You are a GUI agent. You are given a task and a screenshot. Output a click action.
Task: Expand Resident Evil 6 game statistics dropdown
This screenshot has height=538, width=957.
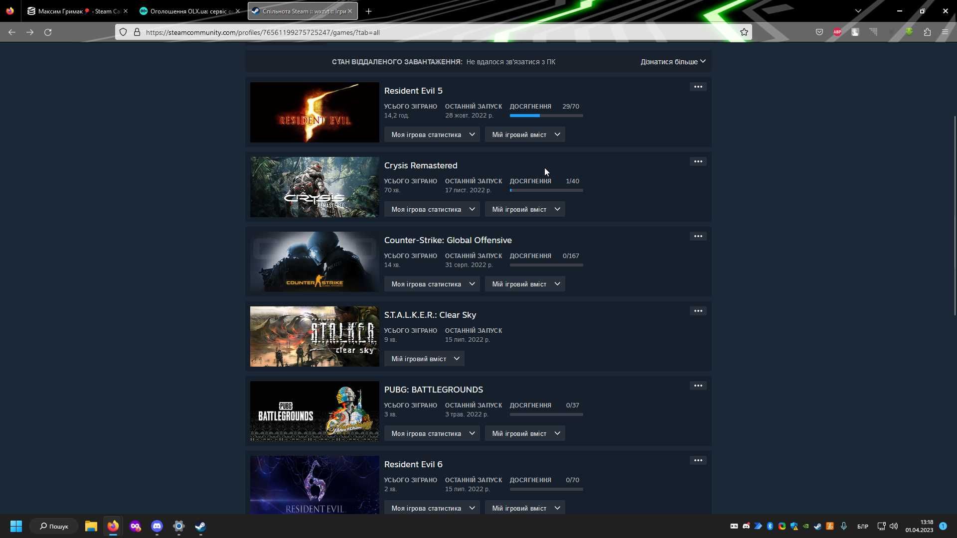(432, 508)
